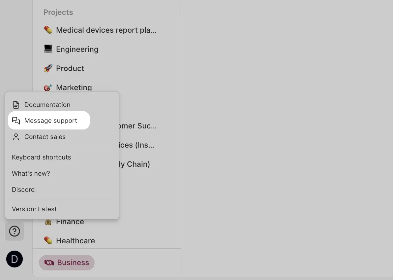Open the Engineering project
The width and height of the screenshot is (393, 280).
coord(77,49)
